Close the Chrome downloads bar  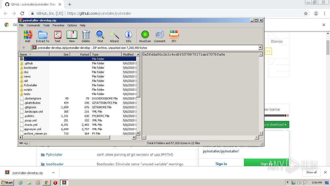tap(325, 172)
